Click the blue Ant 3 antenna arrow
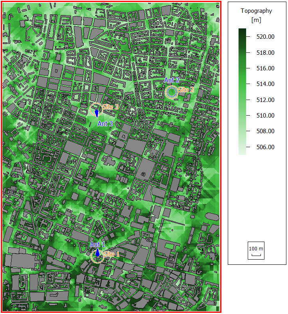 (x=97, y=114)
